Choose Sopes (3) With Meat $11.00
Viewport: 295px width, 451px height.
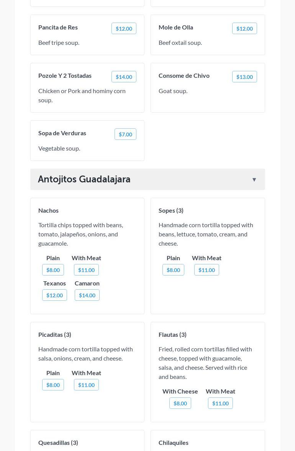click(x=206, y=270)
